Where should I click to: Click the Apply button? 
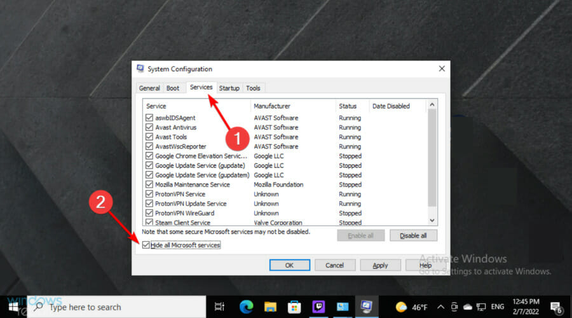pos(380,265)
